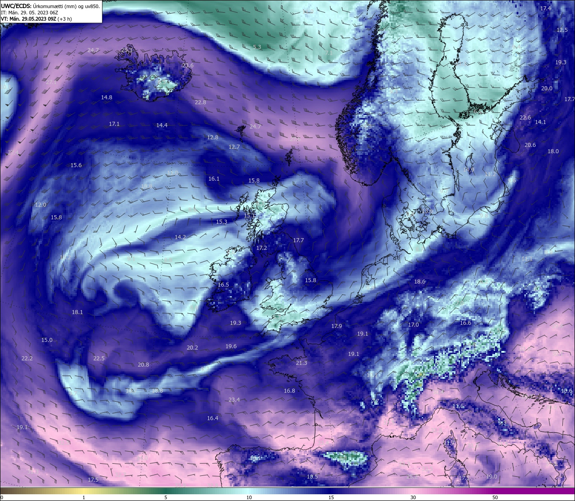Click the 18.0 value near the right edge
Screen dimensions: 575x501
pyautogui.click(x=553, y=151)
